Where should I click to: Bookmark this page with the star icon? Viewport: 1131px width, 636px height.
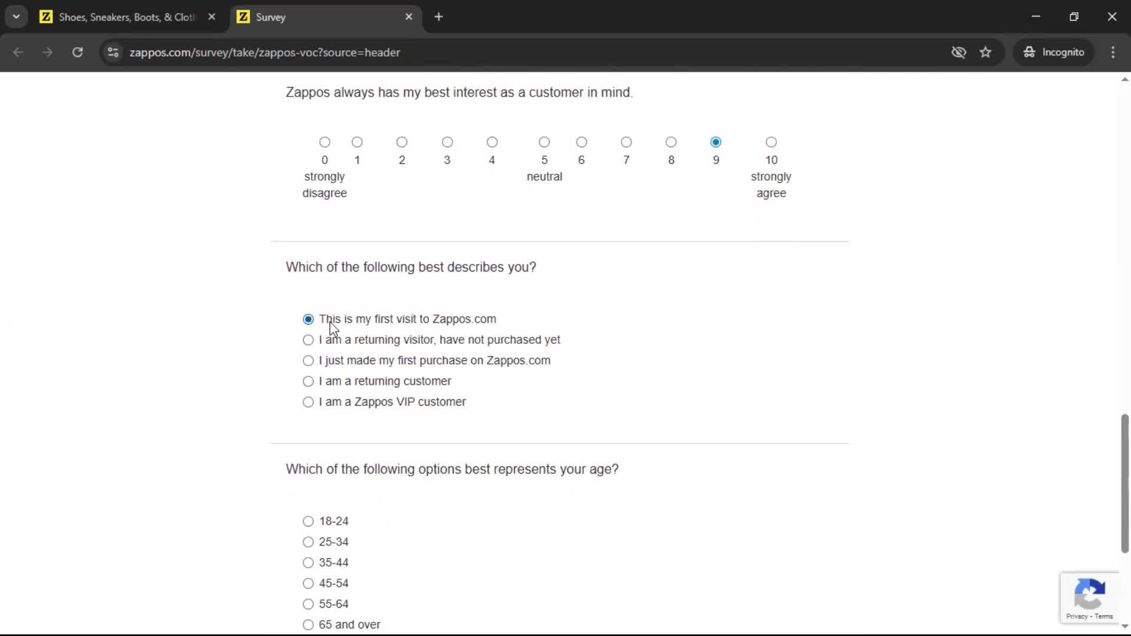coord(986,52)
